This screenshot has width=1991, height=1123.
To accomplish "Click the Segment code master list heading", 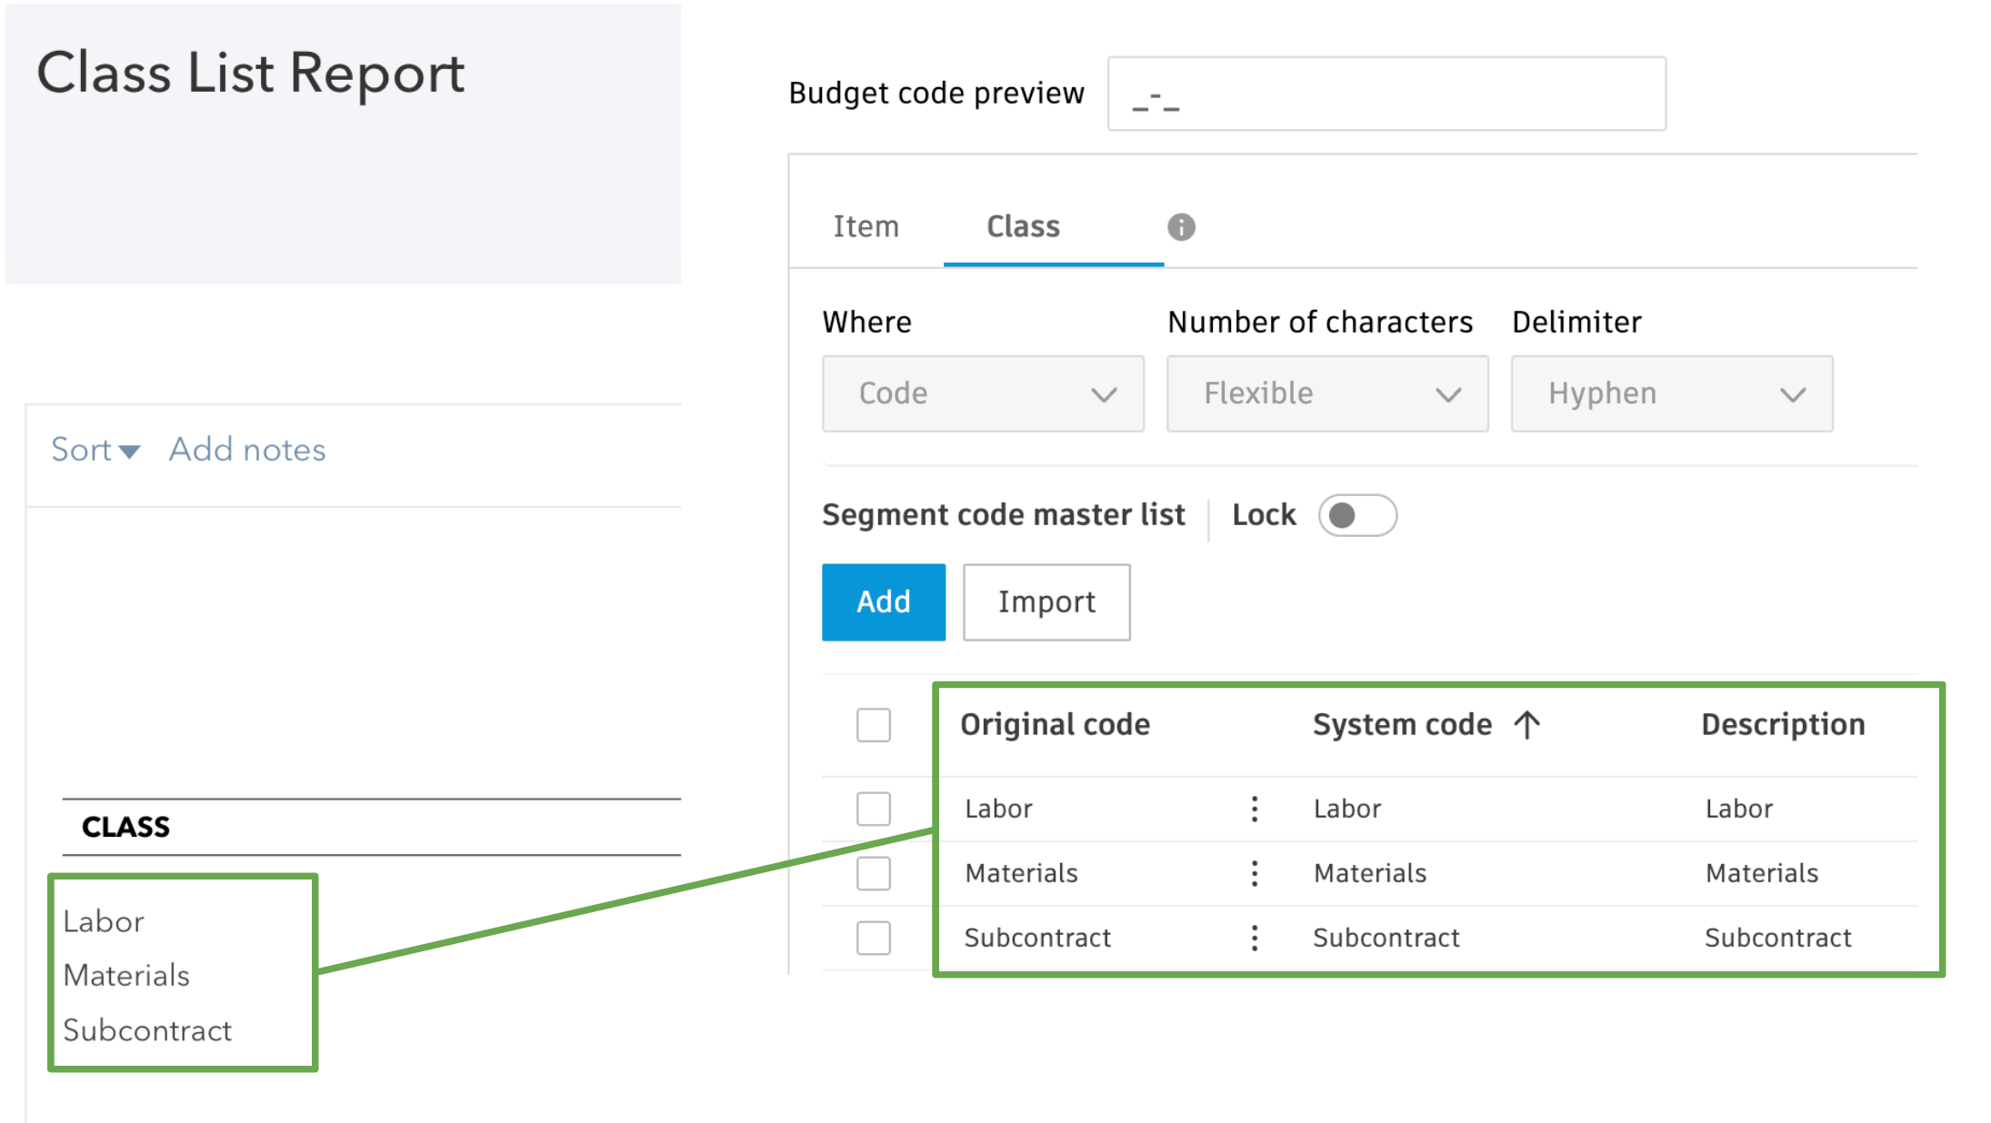I will [1004, 515].
